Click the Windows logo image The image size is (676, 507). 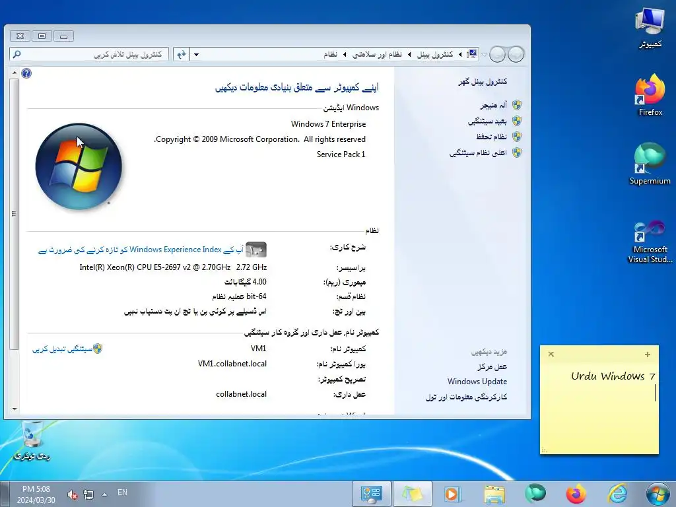(79, 166)
